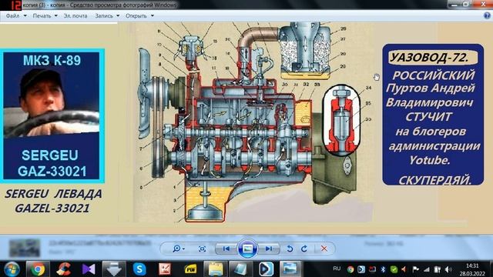This screenshot has width=493, height=277.
Task: Click the RU language indicator
Action: (337, 269)
